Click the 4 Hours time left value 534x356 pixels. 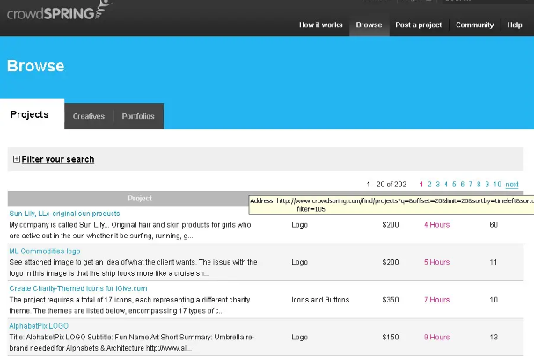[436, 225]
